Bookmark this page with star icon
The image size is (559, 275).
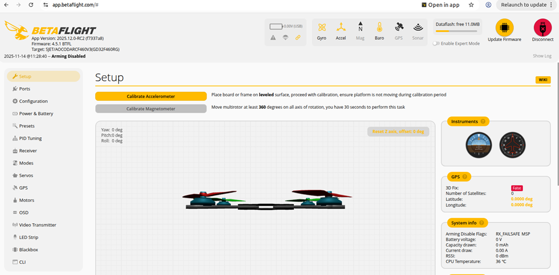coord(471,5)
